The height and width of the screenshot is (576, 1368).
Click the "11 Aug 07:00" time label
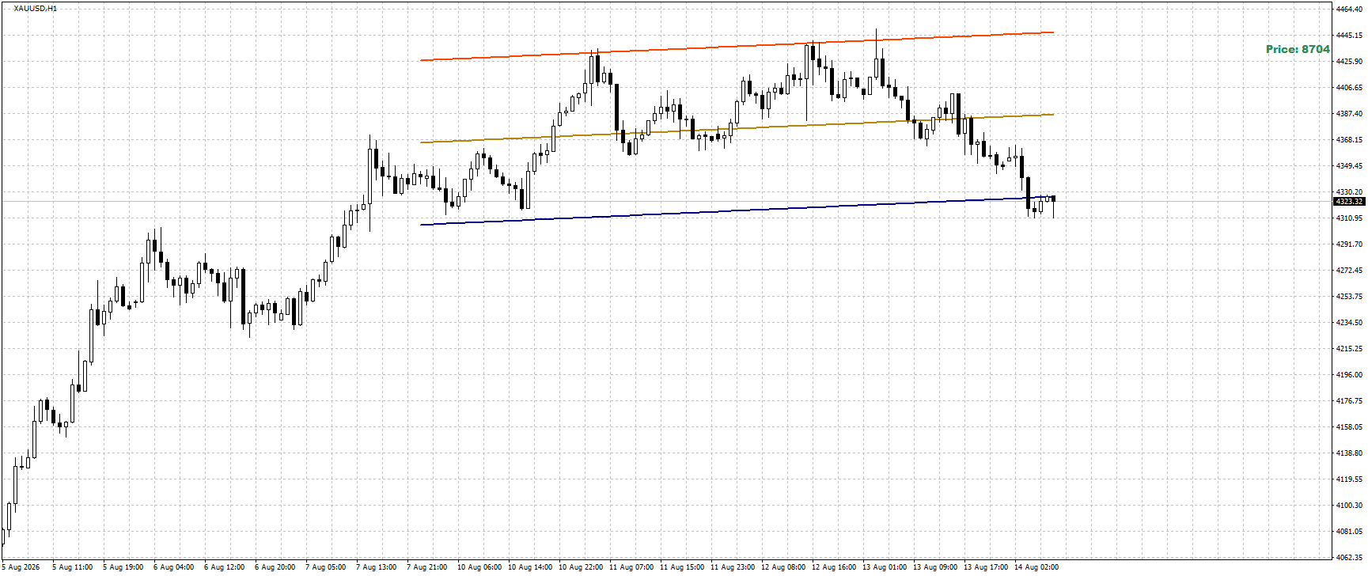coord(631,567)
